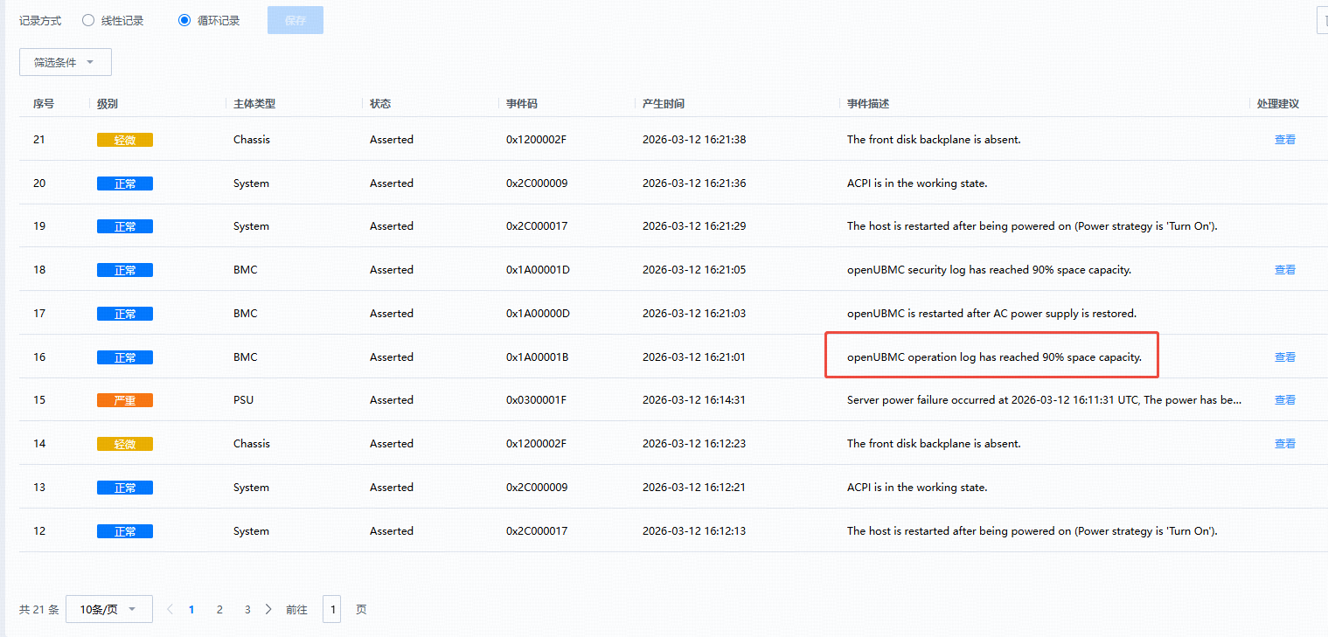Click the 产生时间 column header
The image size is (1328, 637).
click(x=663, y=103)
